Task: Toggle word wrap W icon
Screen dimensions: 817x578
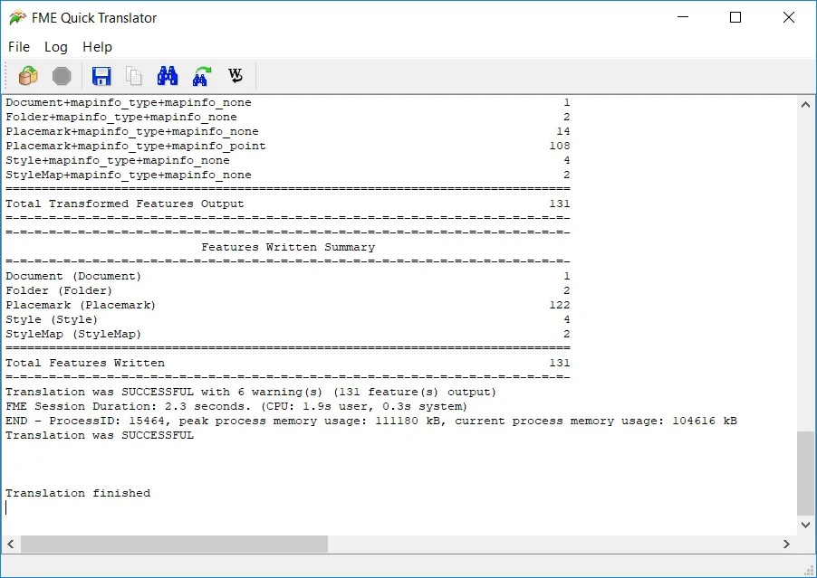Action: click(235, 76)
